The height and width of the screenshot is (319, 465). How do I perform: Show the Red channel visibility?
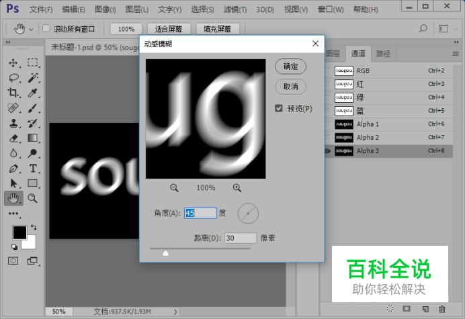coord(327,84)
